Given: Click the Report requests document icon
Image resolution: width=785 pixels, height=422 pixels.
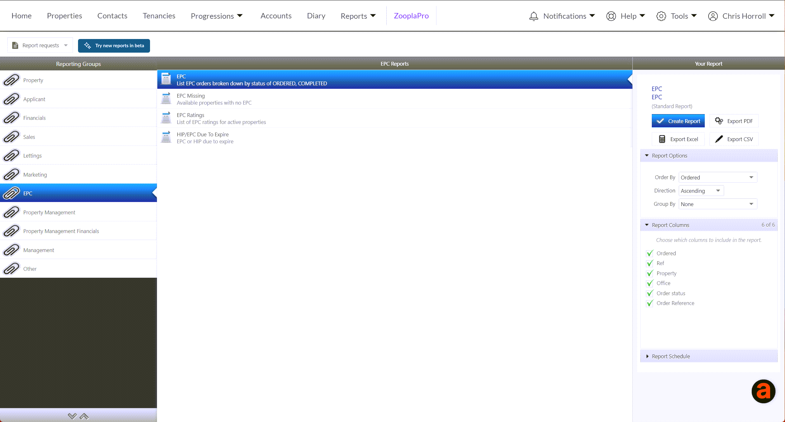Looking at the screenshot, I should point(15,45).
